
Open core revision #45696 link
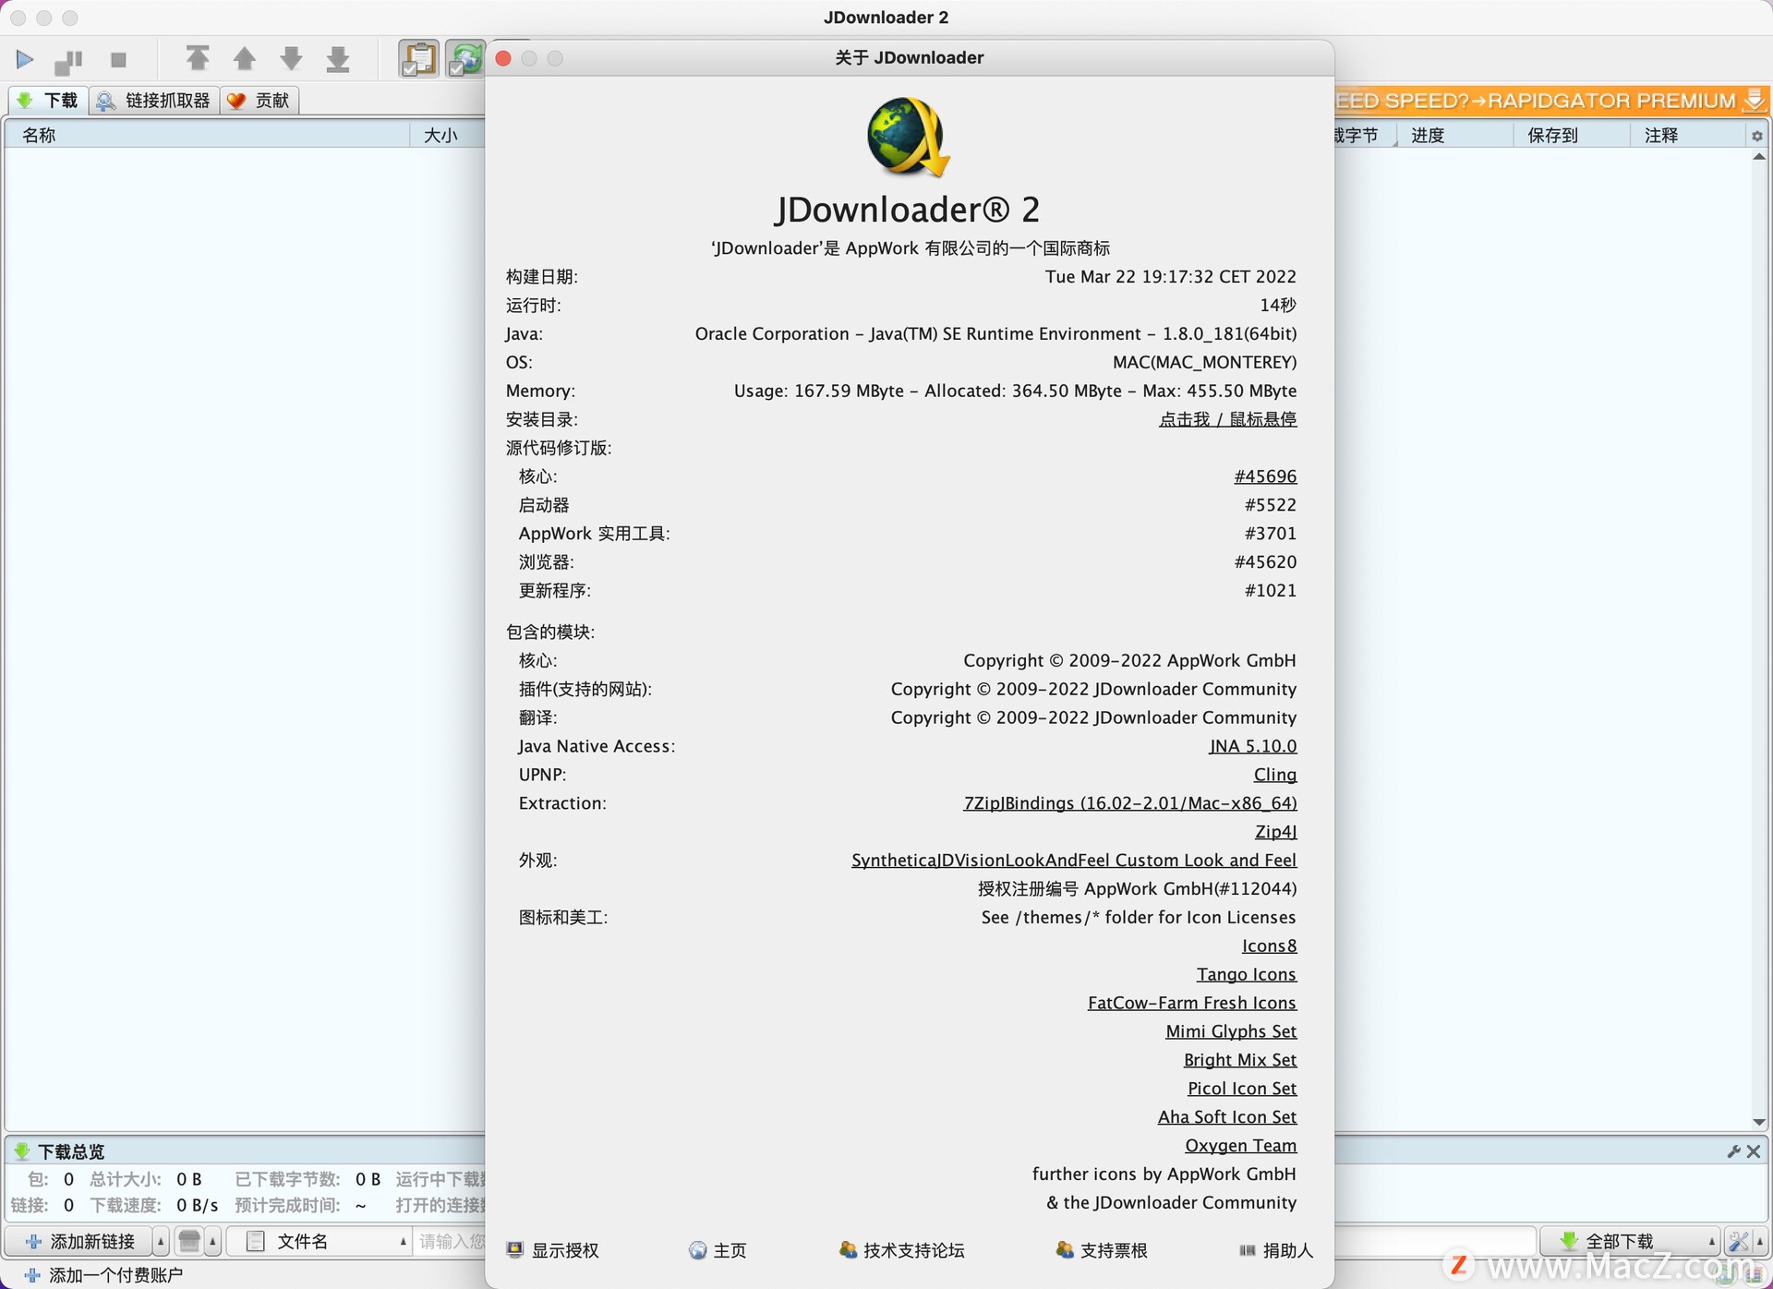[1265, 476]
